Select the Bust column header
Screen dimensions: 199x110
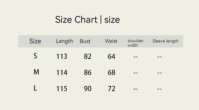(85, 41)
